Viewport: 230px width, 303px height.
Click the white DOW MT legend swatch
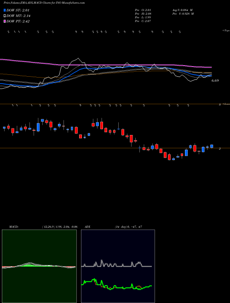coord(5,16)
